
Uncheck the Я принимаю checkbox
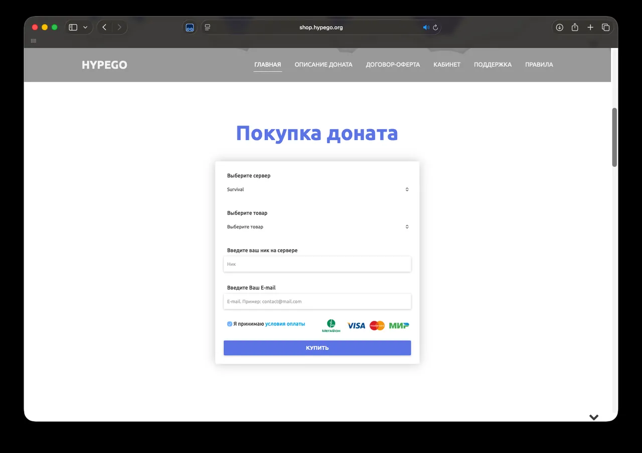230,324
